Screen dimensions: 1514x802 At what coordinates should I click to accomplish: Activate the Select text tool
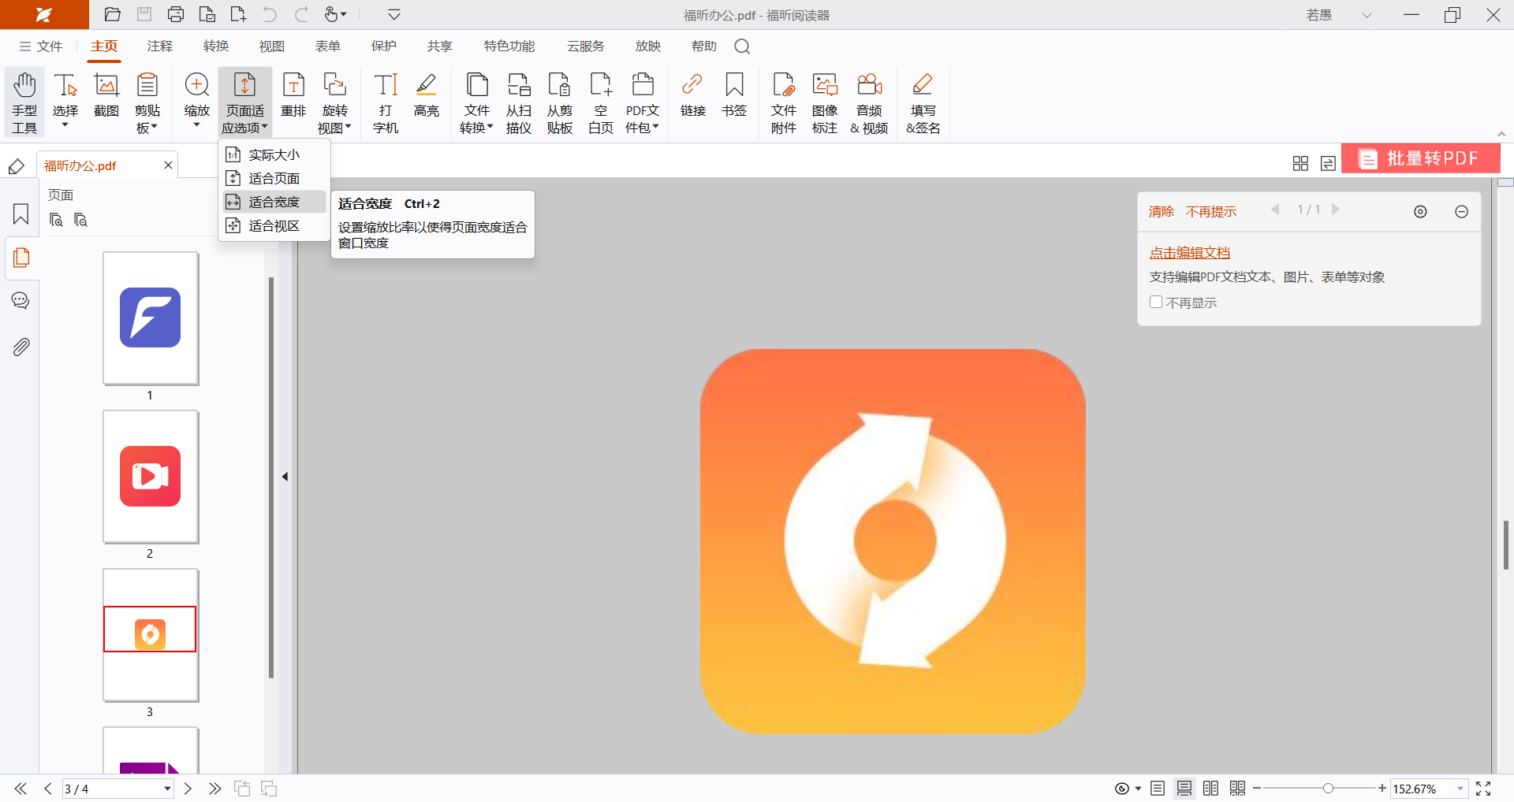coord(65,102)
